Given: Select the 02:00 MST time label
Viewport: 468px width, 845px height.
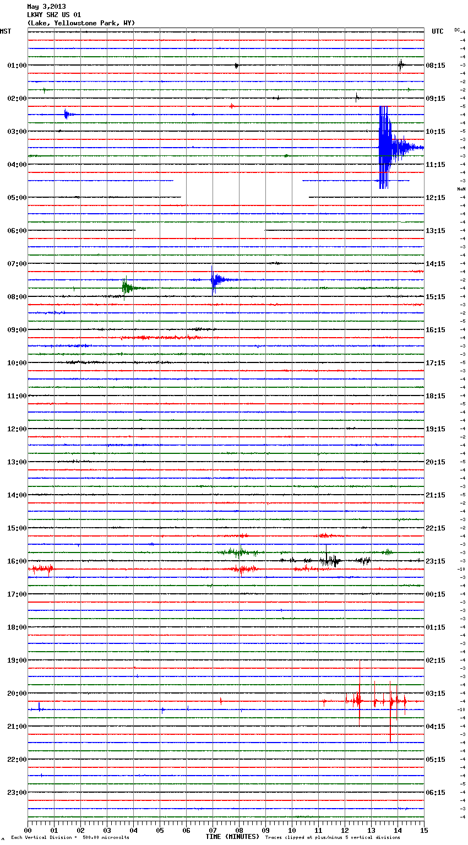Looking at the screenshot, I should click(17, 99).
